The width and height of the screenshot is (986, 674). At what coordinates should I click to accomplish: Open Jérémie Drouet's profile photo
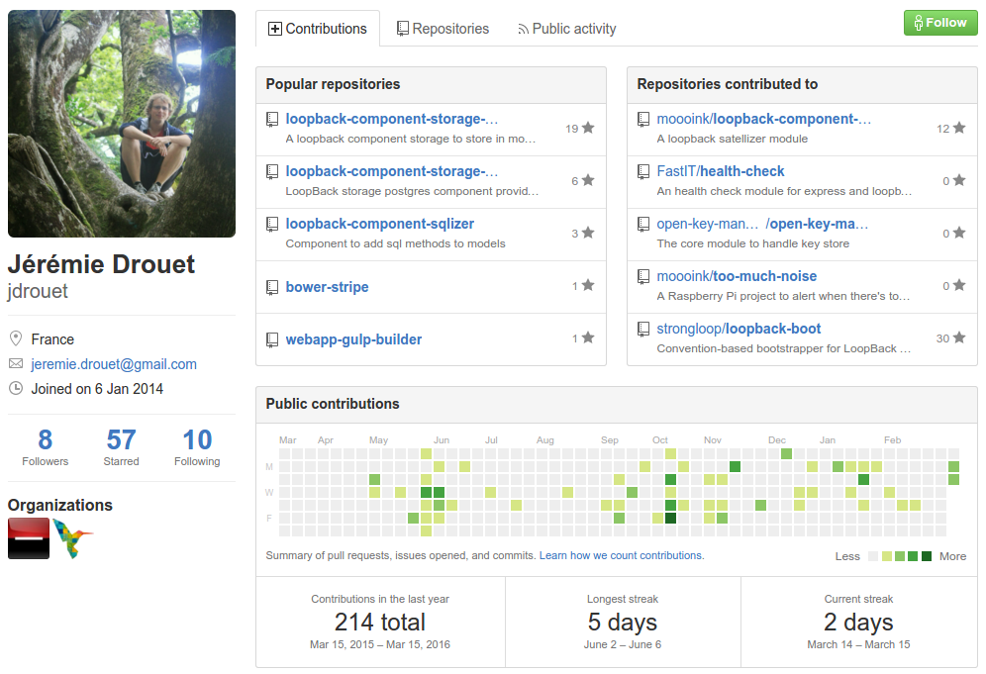tap(122, 124)
